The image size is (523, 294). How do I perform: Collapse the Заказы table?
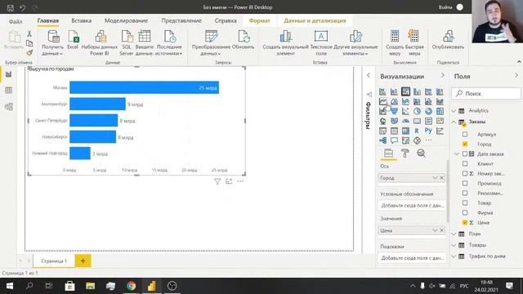454,122
